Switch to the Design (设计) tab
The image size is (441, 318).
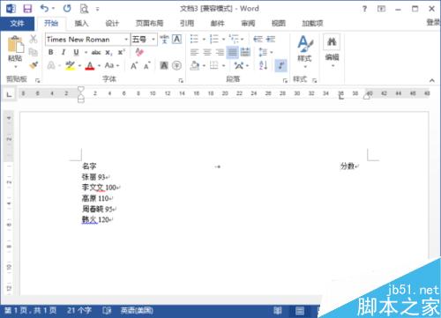(112, 23)
